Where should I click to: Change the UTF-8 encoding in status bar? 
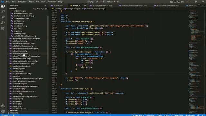159,115
